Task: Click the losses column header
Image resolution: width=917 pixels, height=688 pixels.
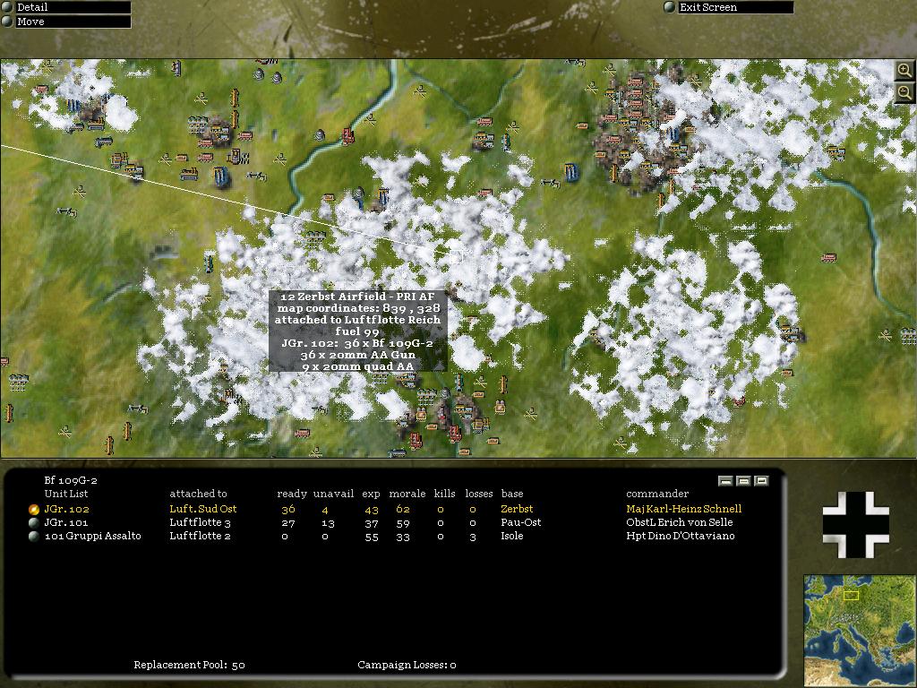Action: (479, 494)
